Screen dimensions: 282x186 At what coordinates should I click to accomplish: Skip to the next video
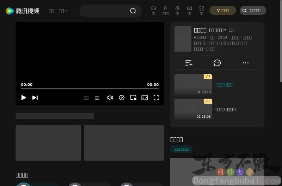(35, 98)
